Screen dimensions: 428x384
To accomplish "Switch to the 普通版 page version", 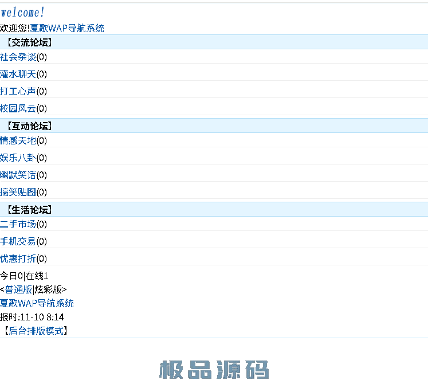I will point(18,289).
